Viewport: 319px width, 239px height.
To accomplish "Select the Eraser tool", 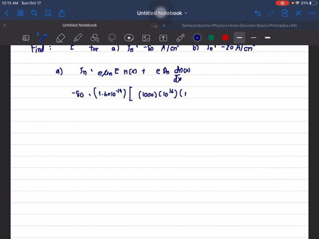I will coord(60,38).
